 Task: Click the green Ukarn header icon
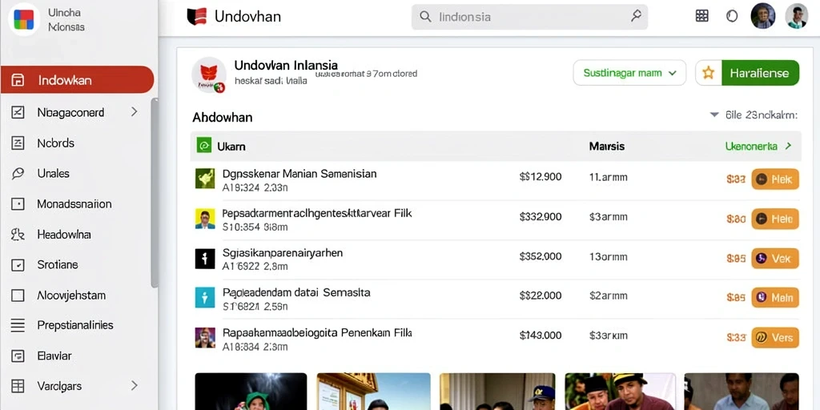(x=203, y=146)
